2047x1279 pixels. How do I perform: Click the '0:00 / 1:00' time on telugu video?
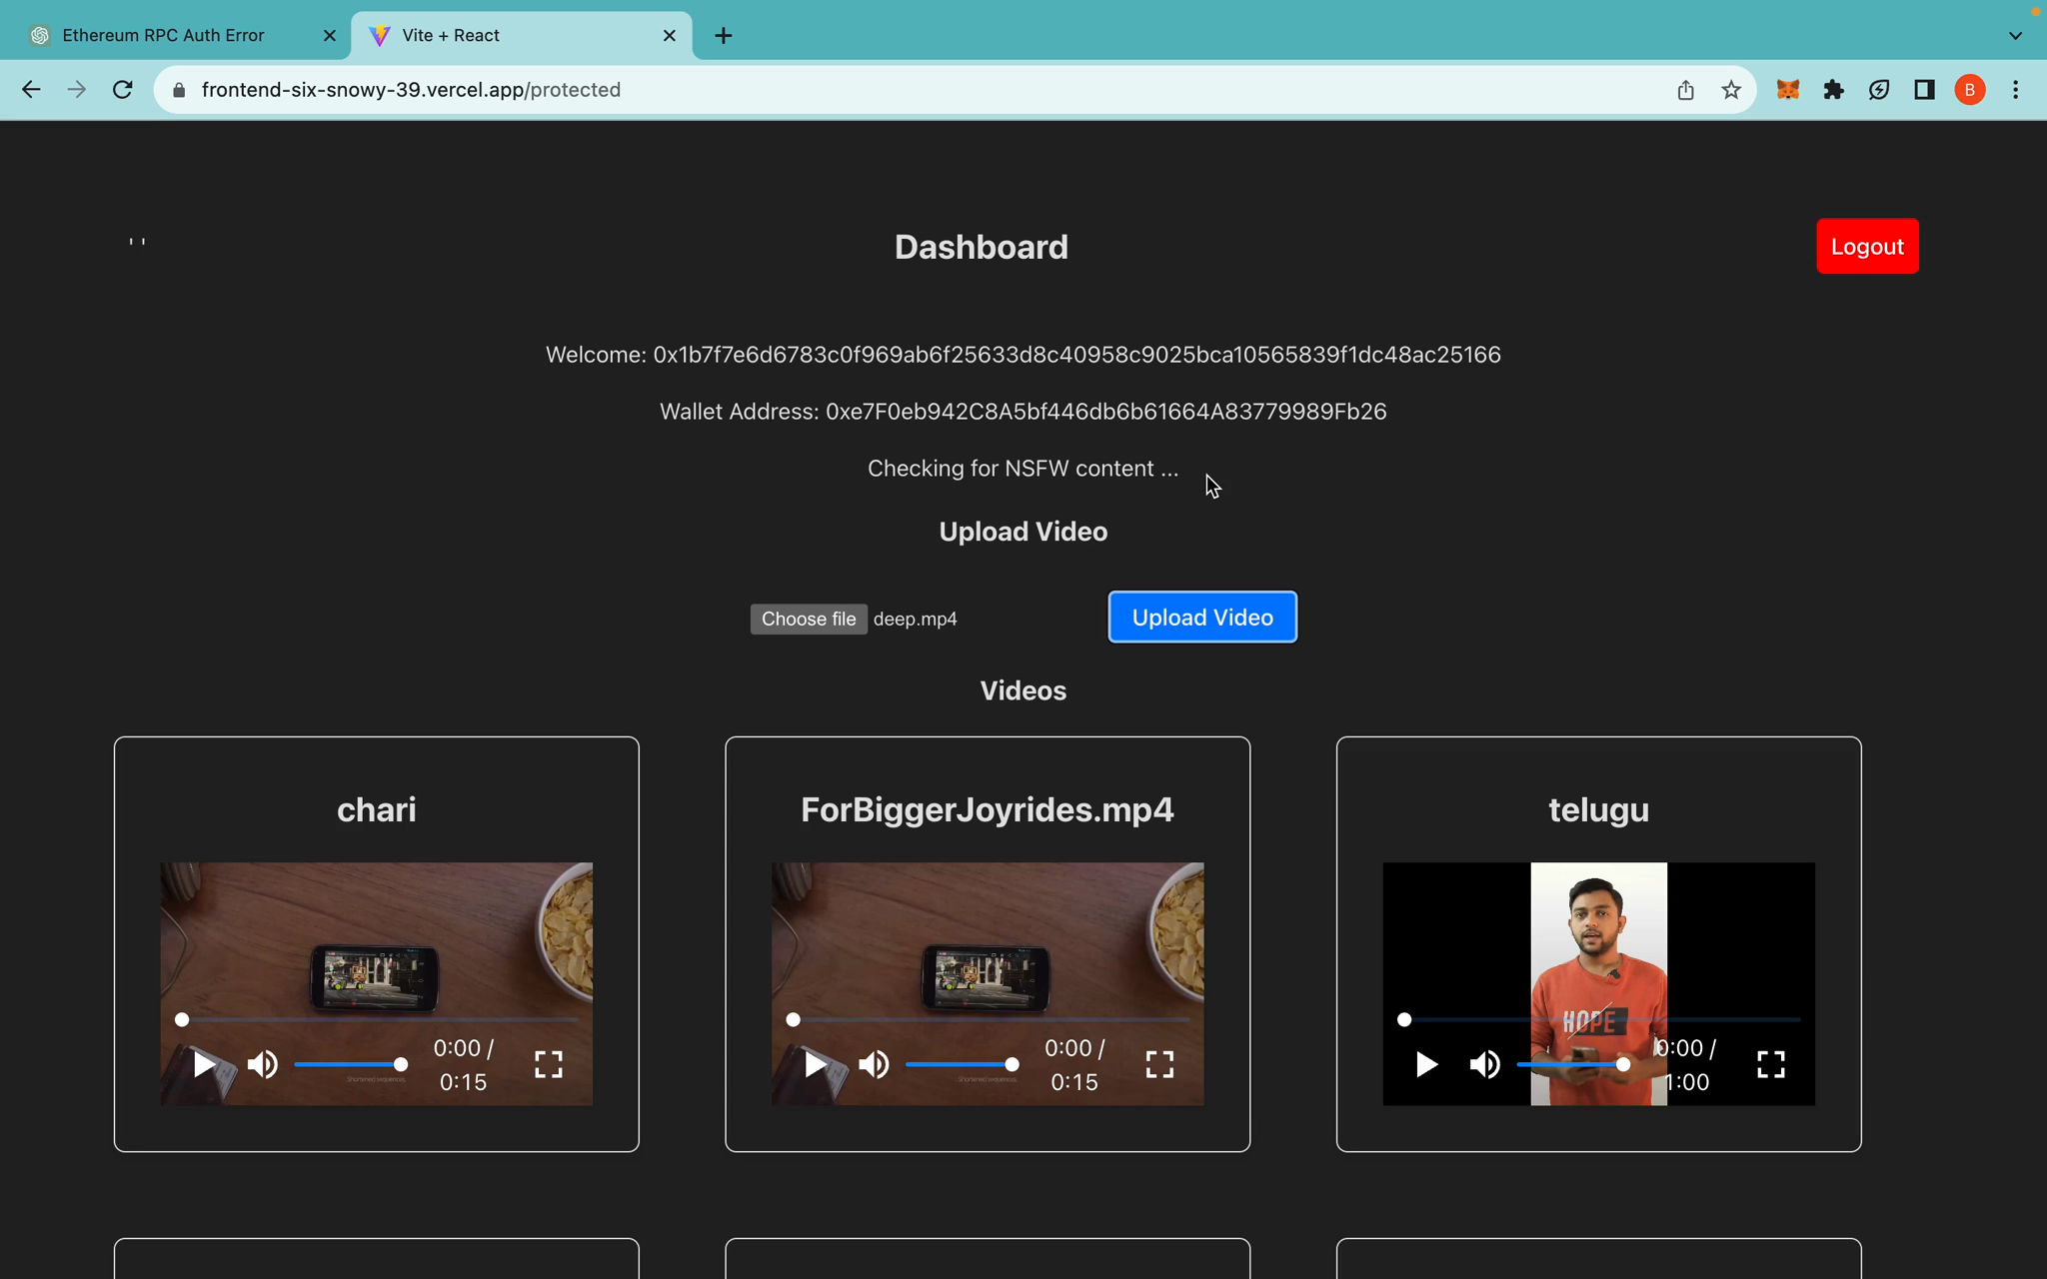1687,1065
